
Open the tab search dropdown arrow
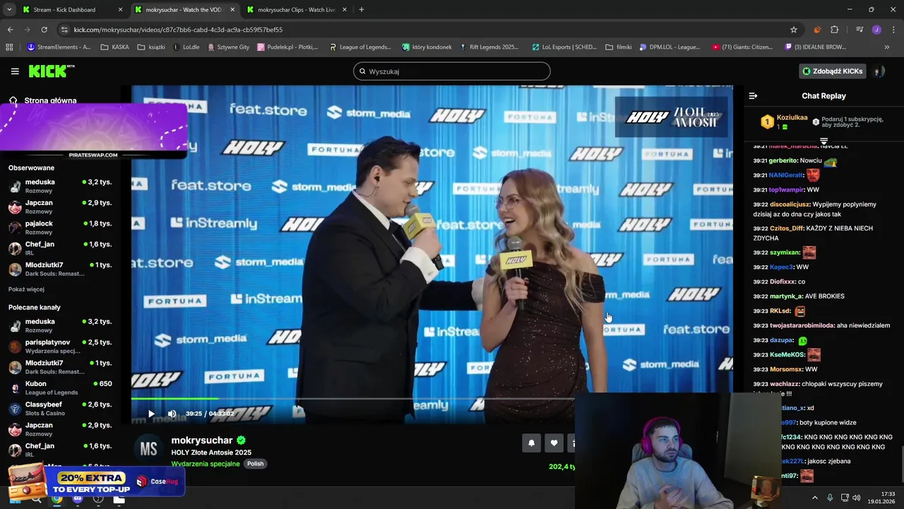click(x=9, y=10)
